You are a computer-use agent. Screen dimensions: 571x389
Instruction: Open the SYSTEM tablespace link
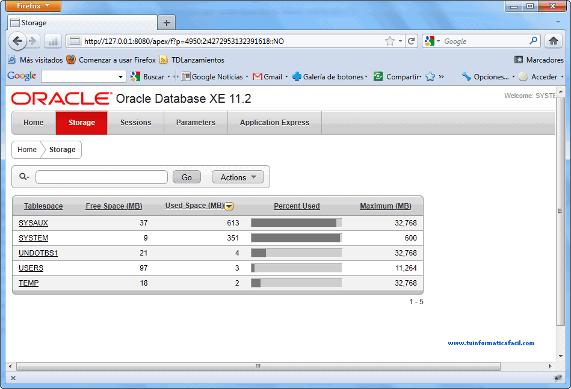tap(33, 237)
